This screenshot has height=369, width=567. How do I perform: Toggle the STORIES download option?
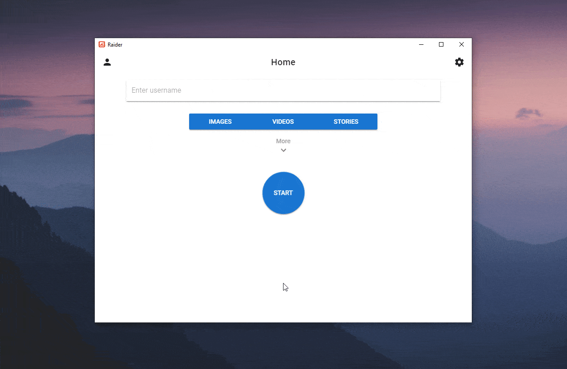point(346,122)
